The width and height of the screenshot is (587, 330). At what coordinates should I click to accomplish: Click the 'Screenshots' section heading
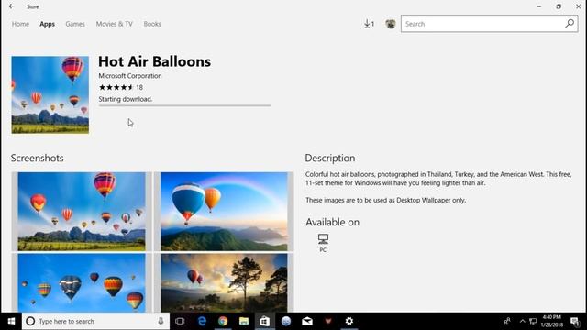37,158
